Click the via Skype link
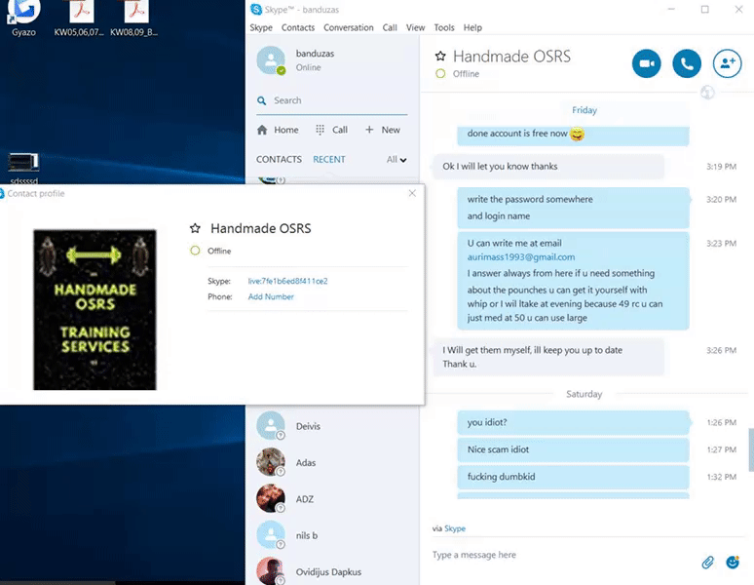The width and height of the screenshot is (754, 585). click(x=455, y=528)
